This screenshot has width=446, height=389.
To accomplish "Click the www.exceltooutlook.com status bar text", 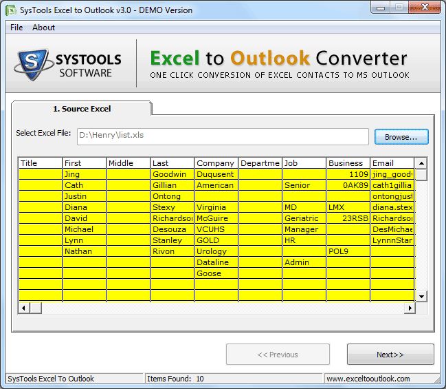I will pyautogui.click(x=368, y=379).
